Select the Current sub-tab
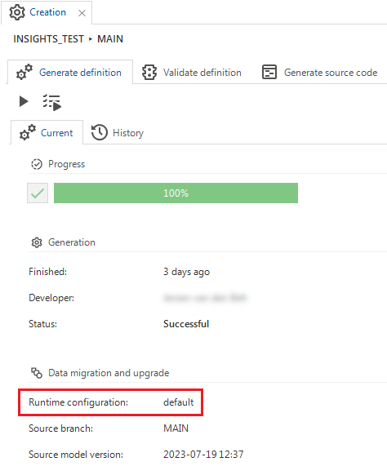Image resolution: width=387 pixels, height=475 pixels. (x=47, y=133)
